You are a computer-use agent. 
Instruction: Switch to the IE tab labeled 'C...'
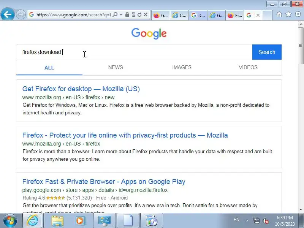pyautogui.click(x=179, y=15)
